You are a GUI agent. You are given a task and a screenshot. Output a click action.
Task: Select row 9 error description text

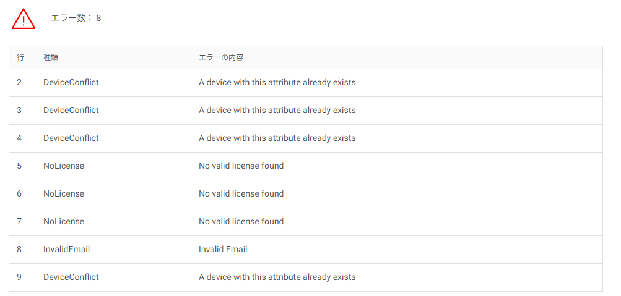[277, 277]
